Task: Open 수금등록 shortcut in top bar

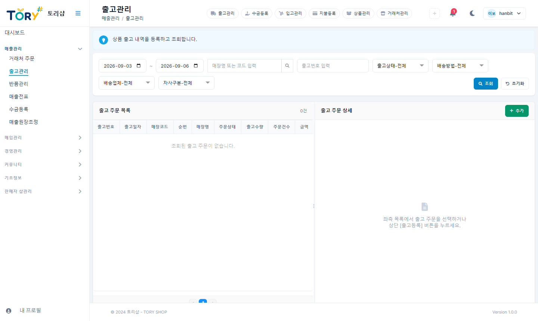Action: click(257, 13)
